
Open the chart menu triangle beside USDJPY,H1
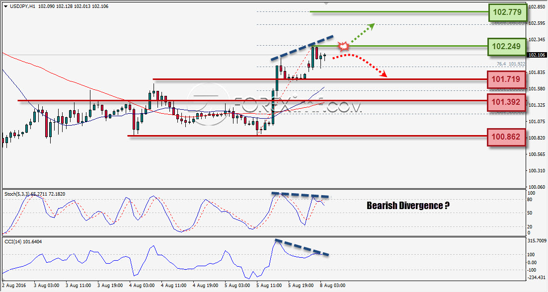pos(5,6)
